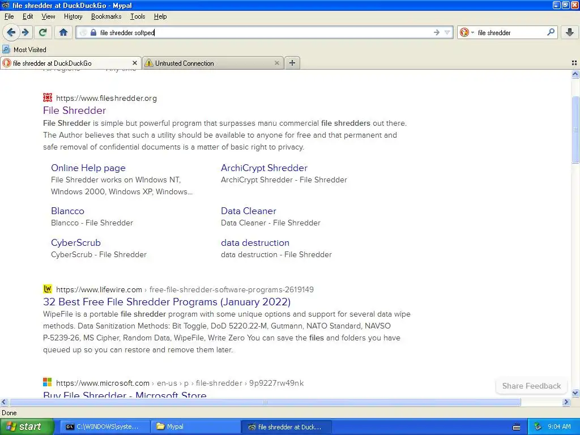The image size is (580, 435).
Task: Click the tab groups grid icon
Action: 574,63
